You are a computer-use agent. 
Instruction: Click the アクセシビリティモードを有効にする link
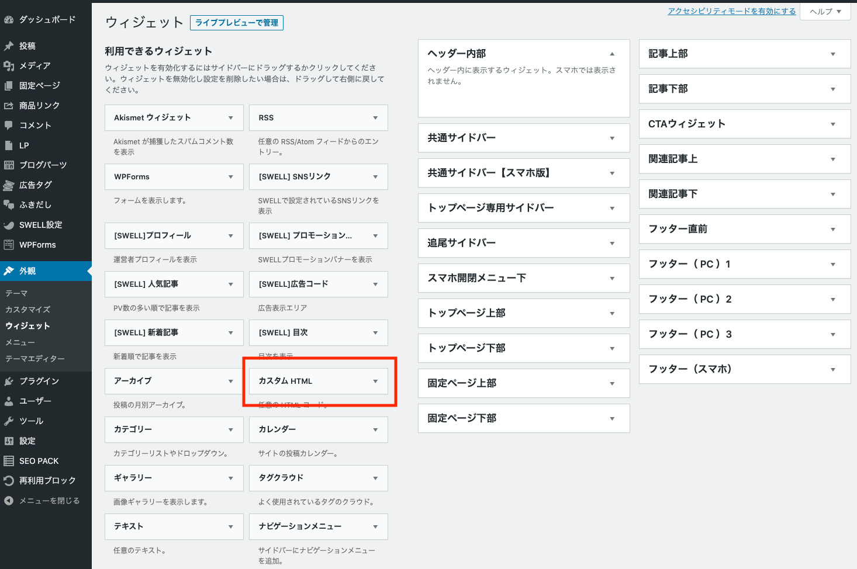tap(731, 11)
